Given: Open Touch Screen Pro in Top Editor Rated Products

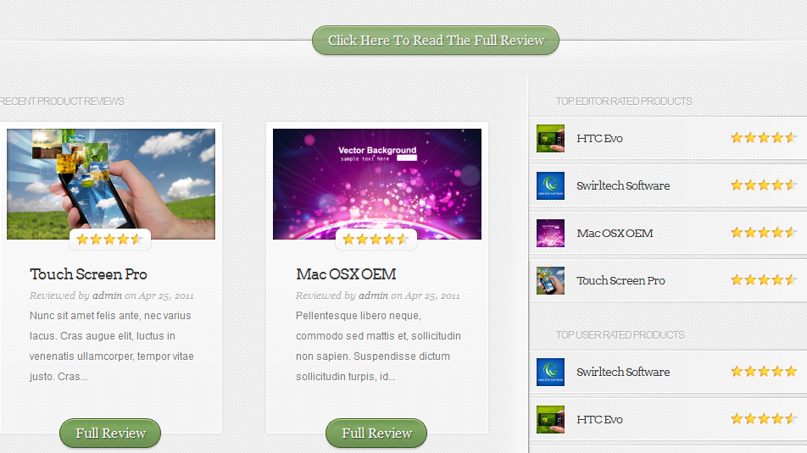Looking at the screenshot, I should tap(621, 280).
